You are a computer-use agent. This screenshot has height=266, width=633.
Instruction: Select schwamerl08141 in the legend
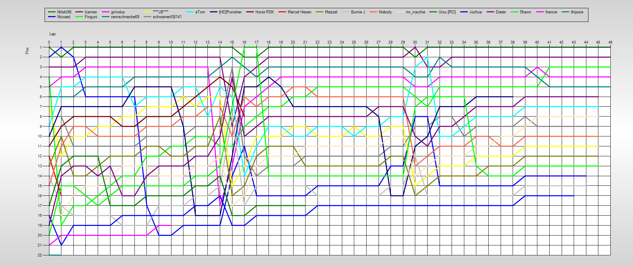tap(167, 17)
